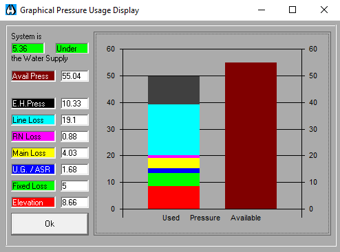The height and width of the screenshot is (252, 340).
Task: Click the Pressure axis label
Action: [x=205, y=218]
